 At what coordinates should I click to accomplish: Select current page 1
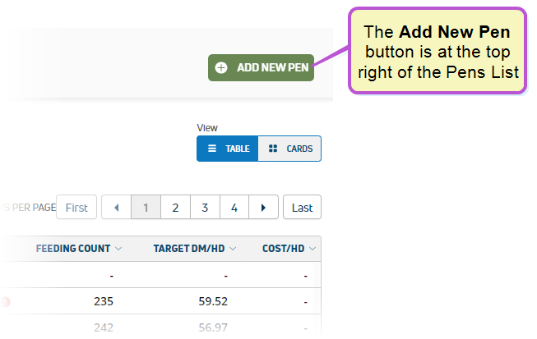click(x=146, y=208)
